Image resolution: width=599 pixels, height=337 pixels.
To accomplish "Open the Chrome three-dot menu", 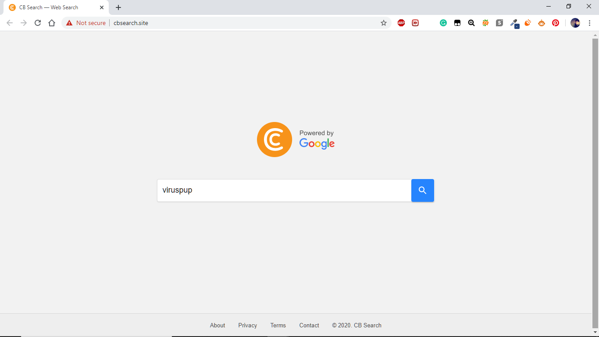I will (x=589, y=23).
